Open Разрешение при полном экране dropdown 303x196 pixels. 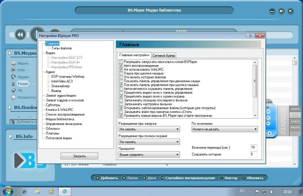[149, 142]
